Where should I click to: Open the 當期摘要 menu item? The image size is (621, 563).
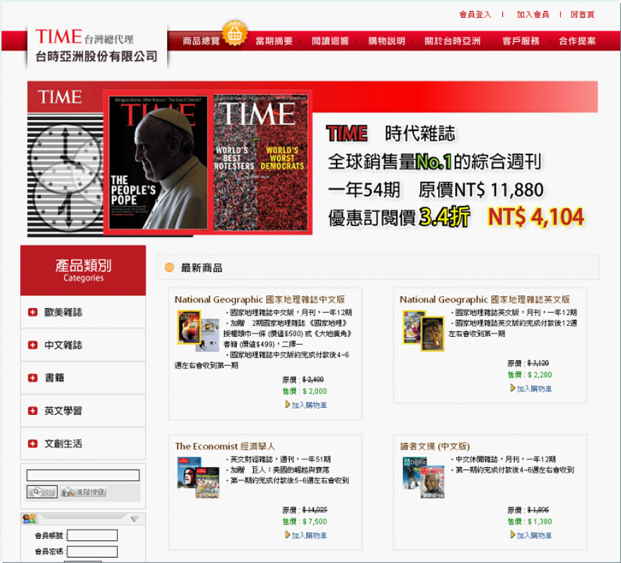coord(274,41)
